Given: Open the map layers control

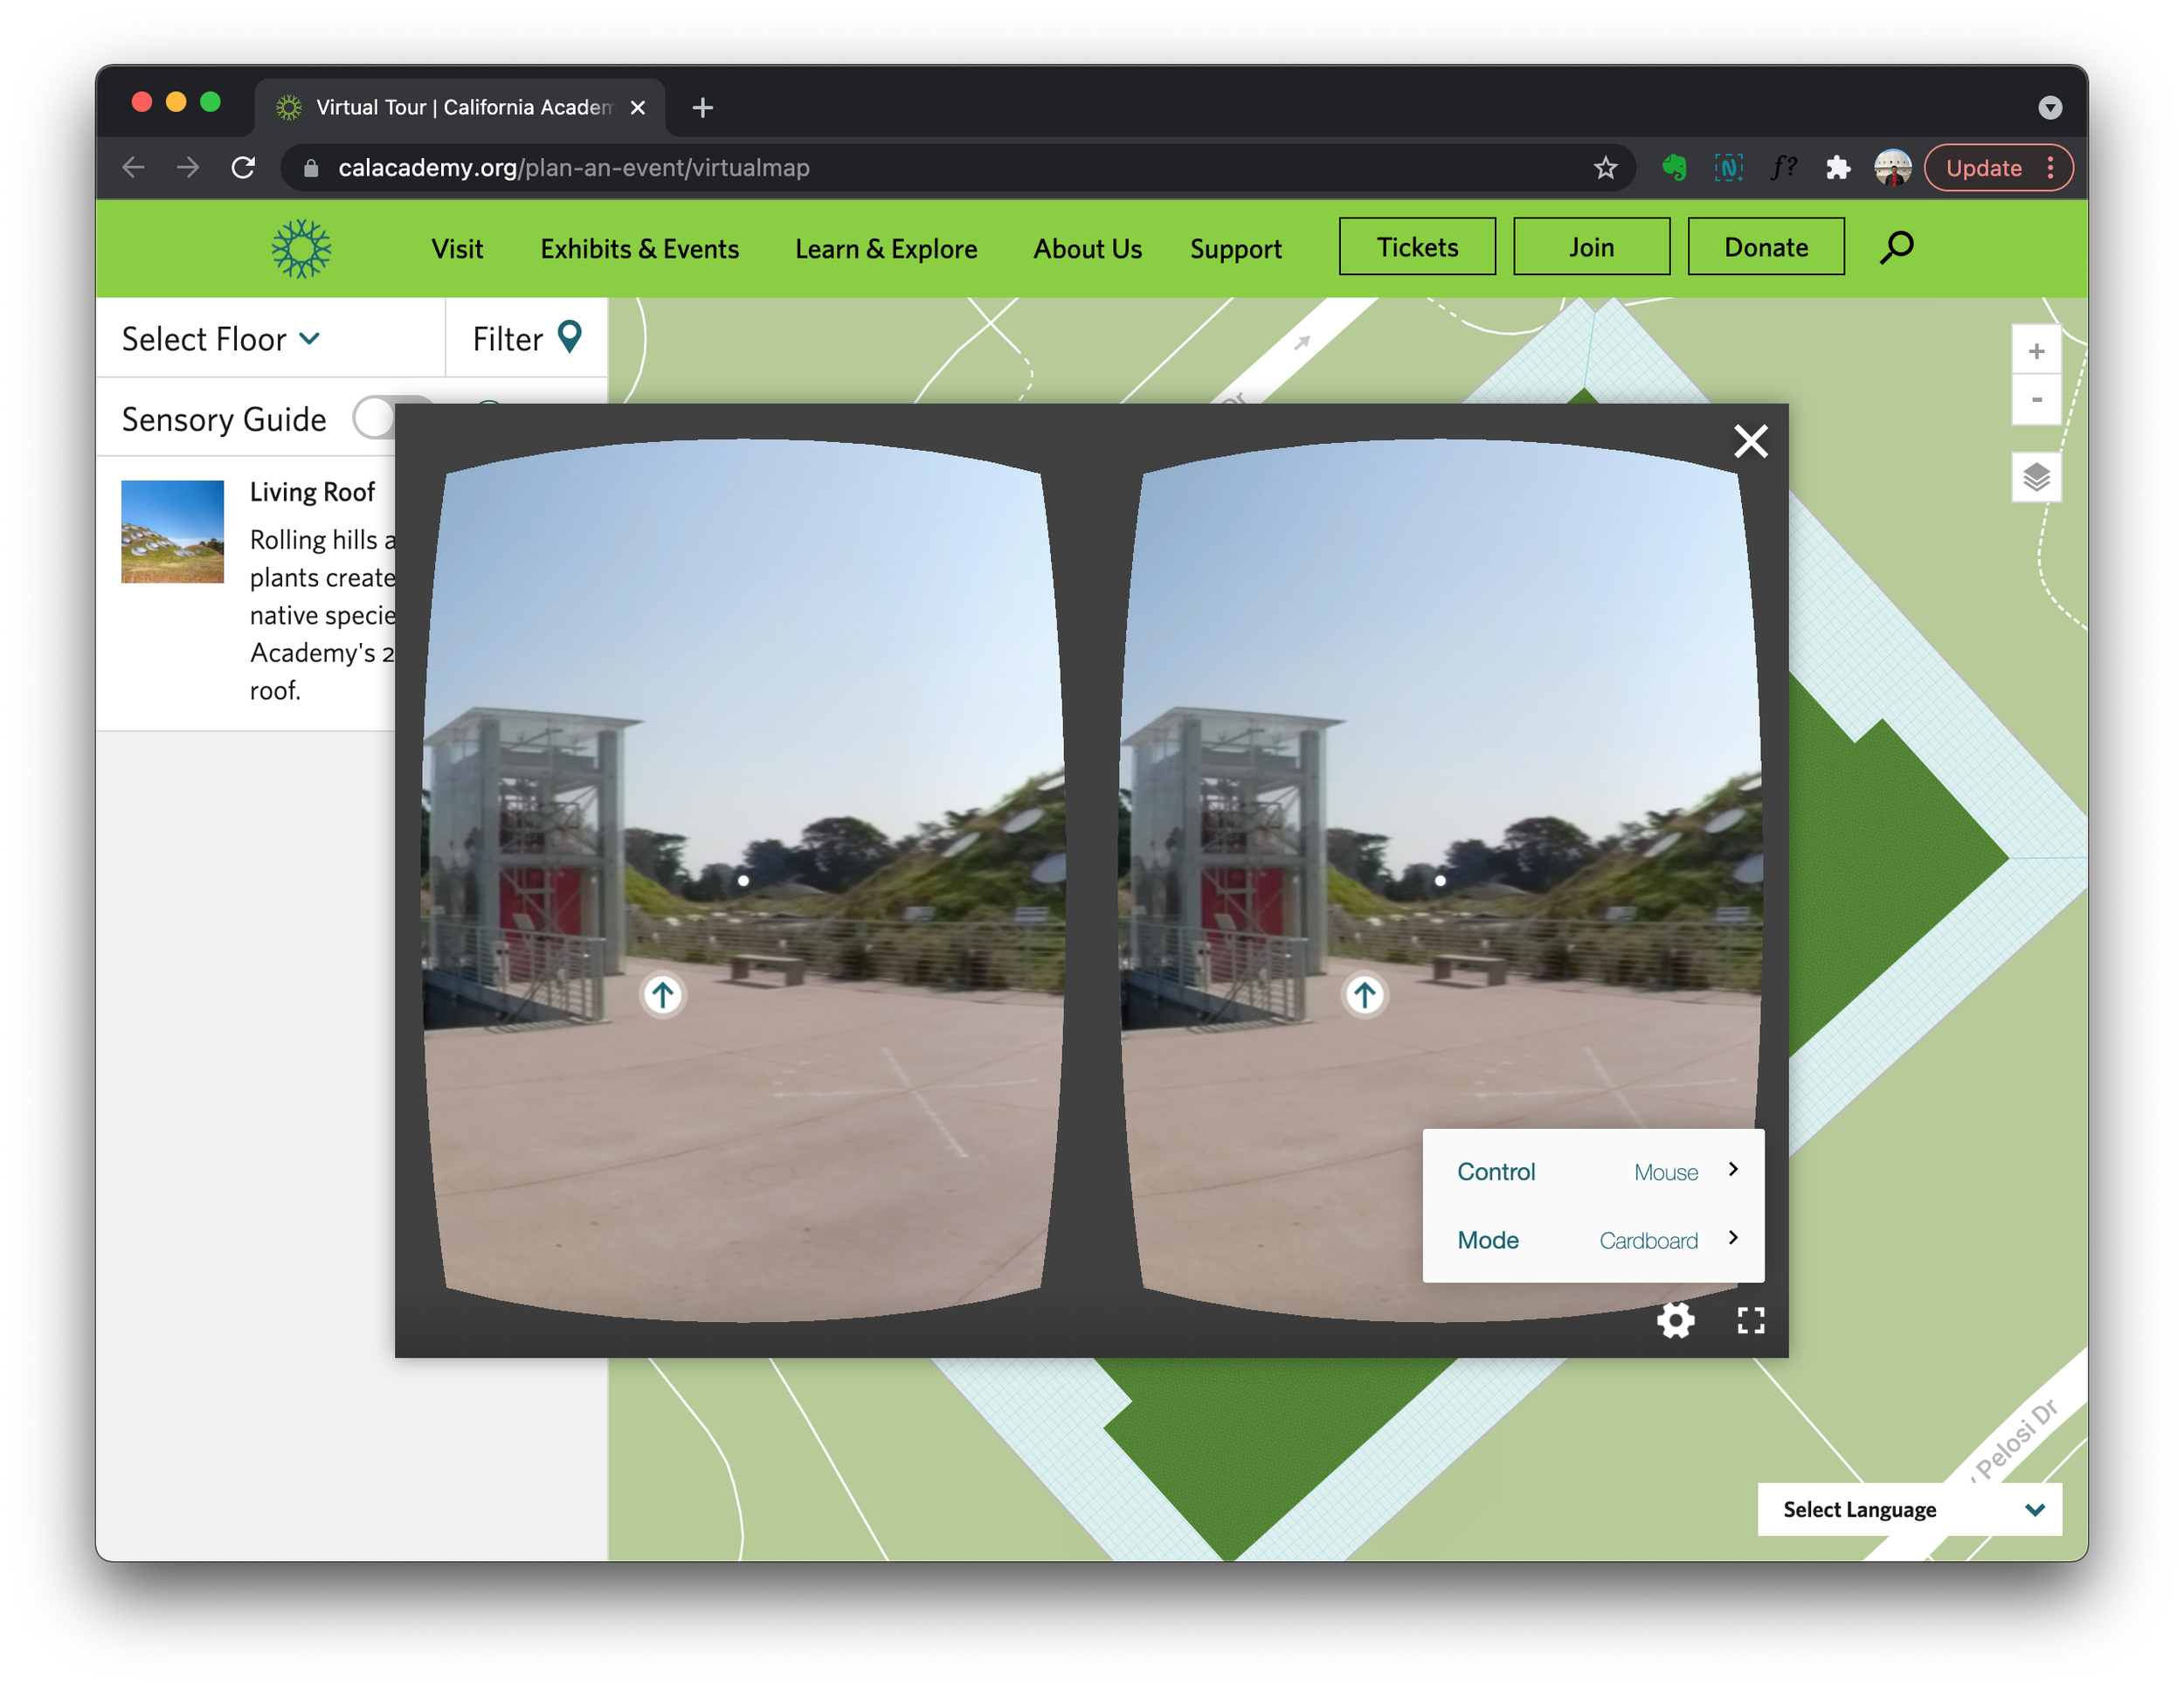Looking at the screenshot, I should click(x=2036, y=477).
